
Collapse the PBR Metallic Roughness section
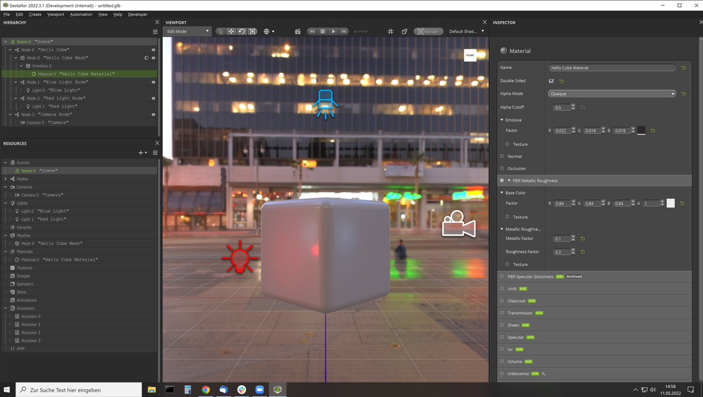pos(509,181)
